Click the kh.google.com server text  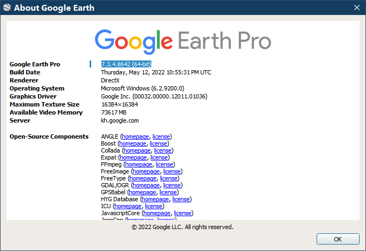coord(120,120)
